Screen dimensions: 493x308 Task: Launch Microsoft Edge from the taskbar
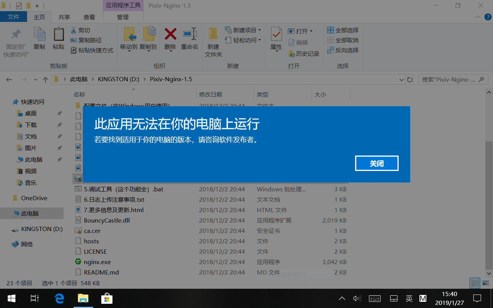pyautogui.click(x=59, y=298)
